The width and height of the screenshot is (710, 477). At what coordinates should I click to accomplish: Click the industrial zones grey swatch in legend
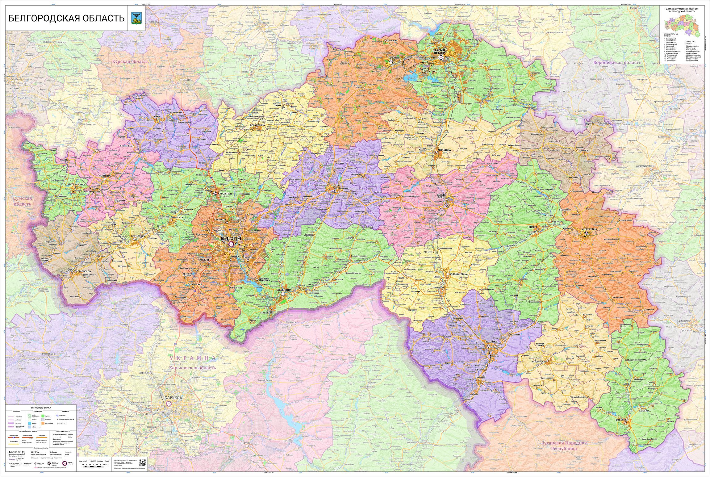[43, 420]
